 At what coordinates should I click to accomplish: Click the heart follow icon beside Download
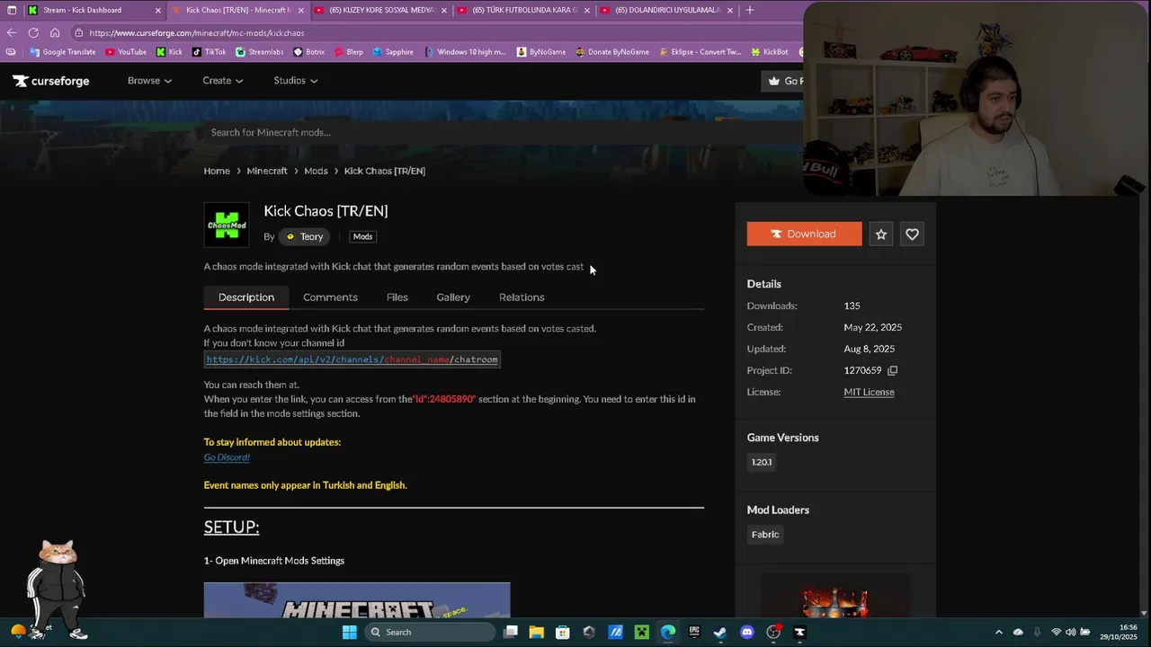pyautogui.click(x=912, y=235)
